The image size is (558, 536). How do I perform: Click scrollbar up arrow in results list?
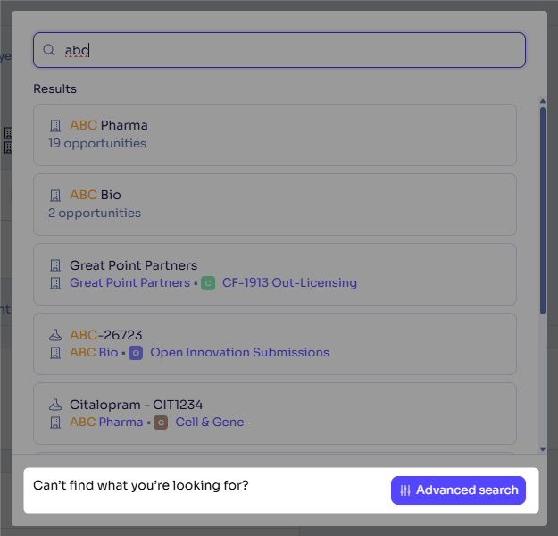click(x=543, y=101)
